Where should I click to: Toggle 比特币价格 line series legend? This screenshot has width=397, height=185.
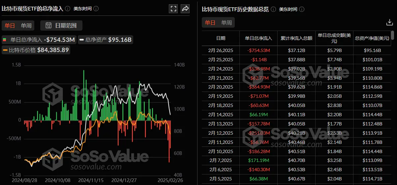[36, 50]
